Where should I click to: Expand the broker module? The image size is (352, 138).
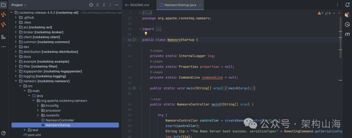coord(16,32)
